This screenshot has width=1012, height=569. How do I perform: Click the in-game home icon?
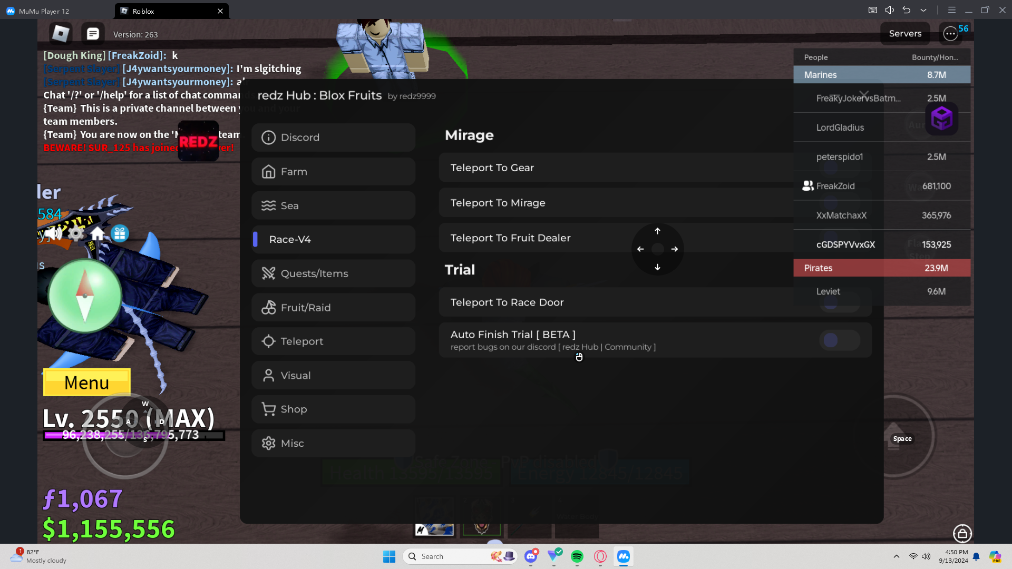[98, 233]
